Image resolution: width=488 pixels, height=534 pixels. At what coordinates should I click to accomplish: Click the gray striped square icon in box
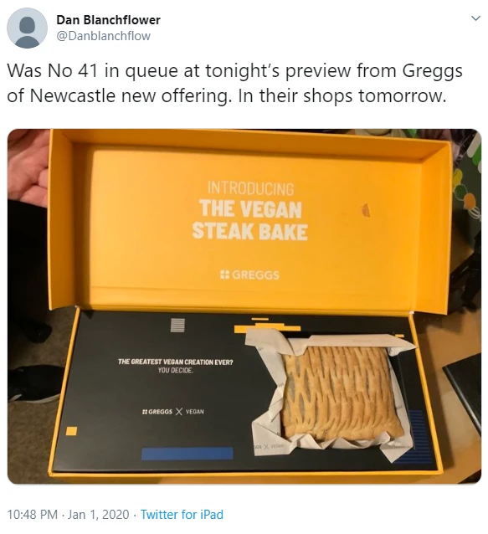[x=177, y=325]
